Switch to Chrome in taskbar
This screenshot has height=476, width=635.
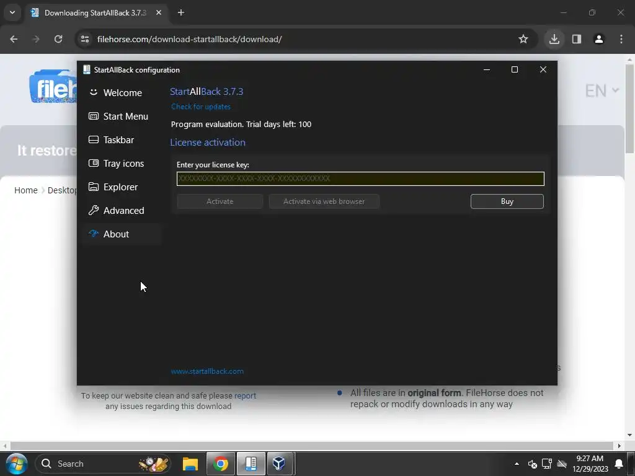tap(221, 464)
